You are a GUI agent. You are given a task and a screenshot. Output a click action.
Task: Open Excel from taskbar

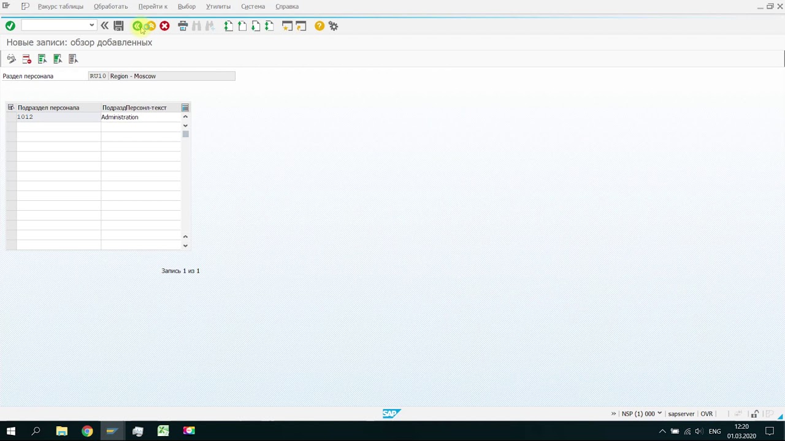[x=163, y=431]
